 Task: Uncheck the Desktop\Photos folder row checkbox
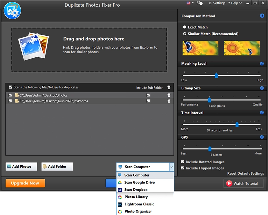tap(10, 95)
